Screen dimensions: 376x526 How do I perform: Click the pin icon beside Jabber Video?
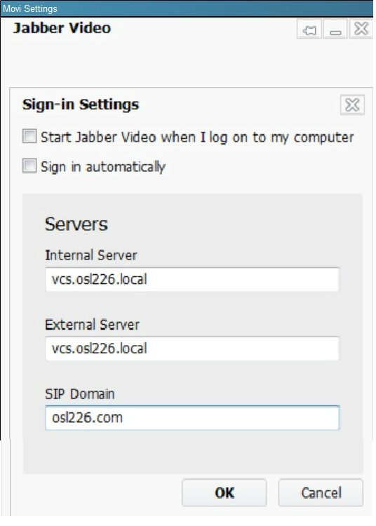(x=309, y=29)
